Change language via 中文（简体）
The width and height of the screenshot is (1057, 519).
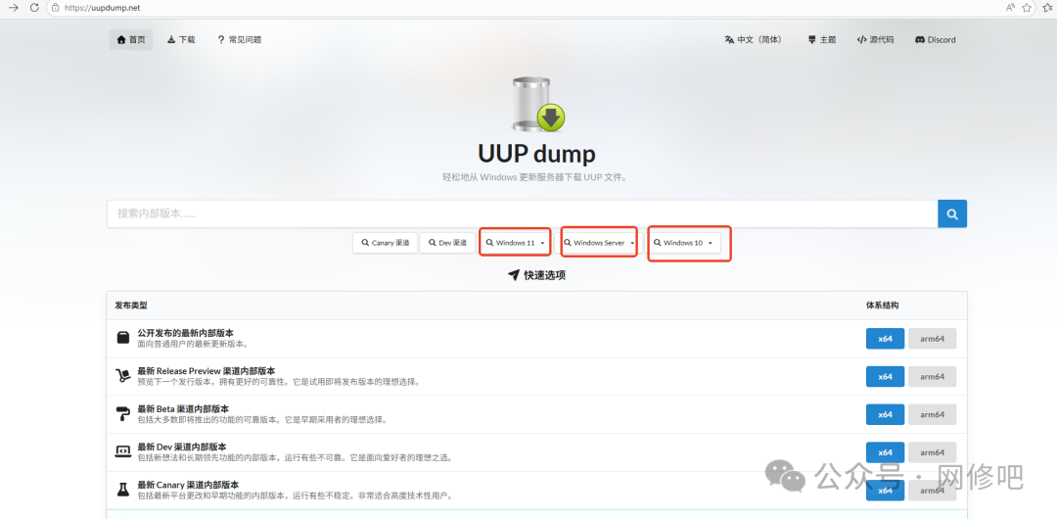pyautogui.click(x=753, y=40)
